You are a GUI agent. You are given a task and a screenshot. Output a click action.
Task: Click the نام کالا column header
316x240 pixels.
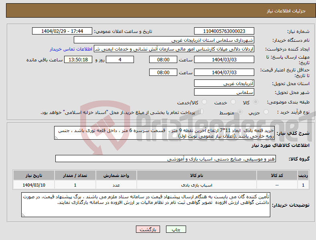pyautogui.click(x=196, y=175)
